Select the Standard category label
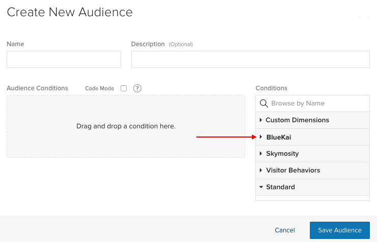 (280, 187)
